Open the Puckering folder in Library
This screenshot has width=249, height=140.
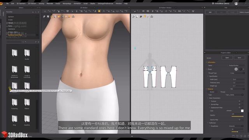14,104
